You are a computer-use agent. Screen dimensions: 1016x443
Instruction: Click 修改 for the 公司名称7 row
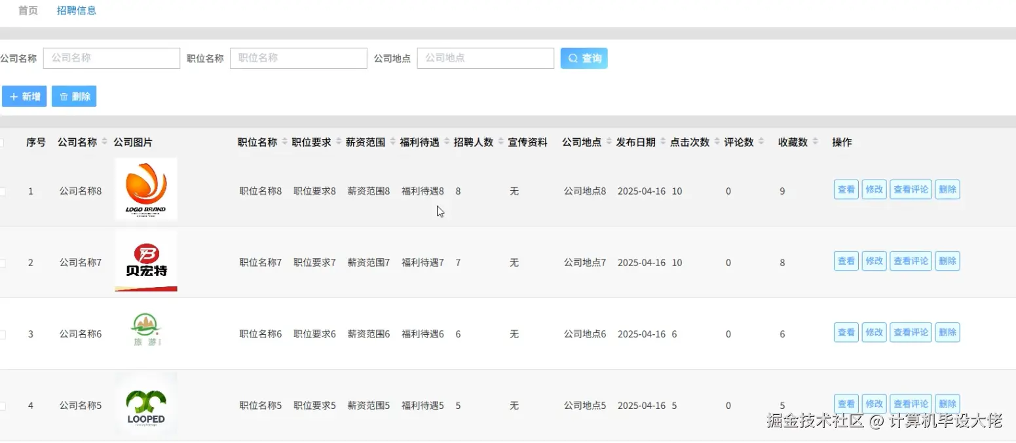click(x=874, y=260)
